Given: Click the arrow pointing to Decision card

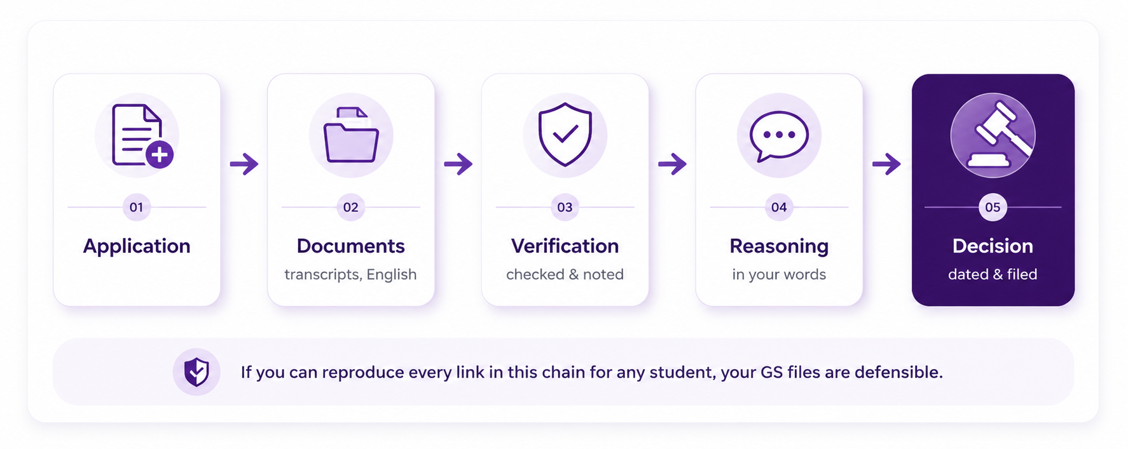Looking at the screenshot, I should pos(886,164).
